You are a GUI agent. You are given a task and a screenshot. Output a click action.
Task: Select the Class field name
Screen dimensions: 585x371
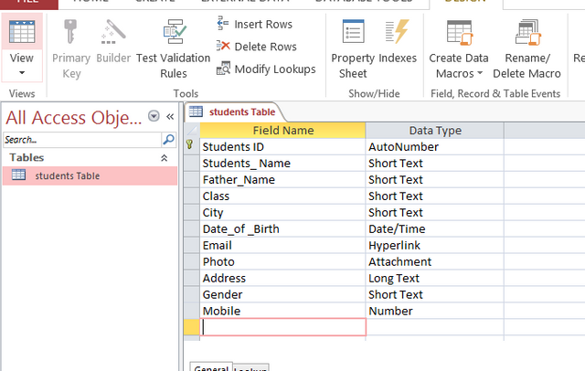[282, 196]
